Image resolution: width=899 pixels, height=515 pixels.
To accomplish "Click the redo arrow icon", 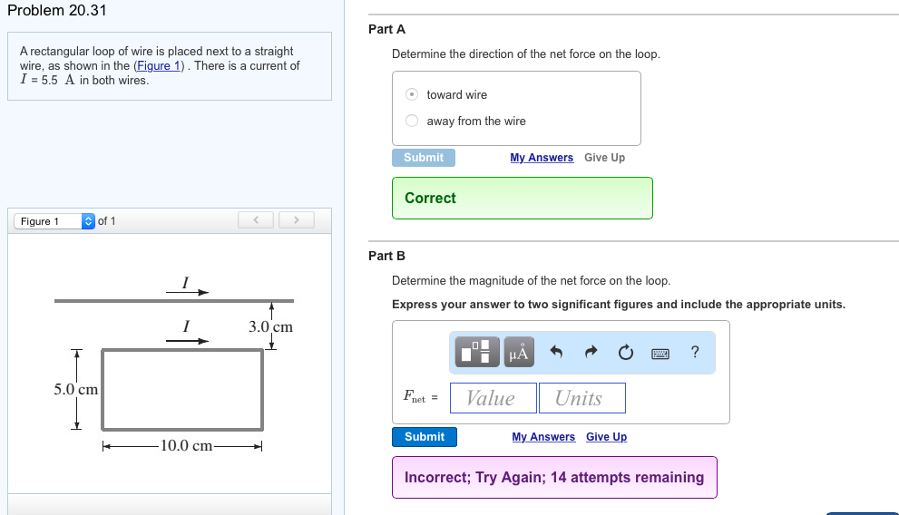I will tap(591, 353).
